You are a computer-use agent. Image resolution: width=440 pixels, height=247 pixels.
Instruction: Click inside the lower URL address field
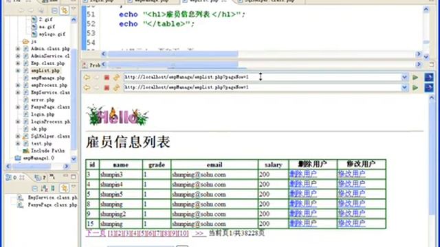(x=263, y=87)
